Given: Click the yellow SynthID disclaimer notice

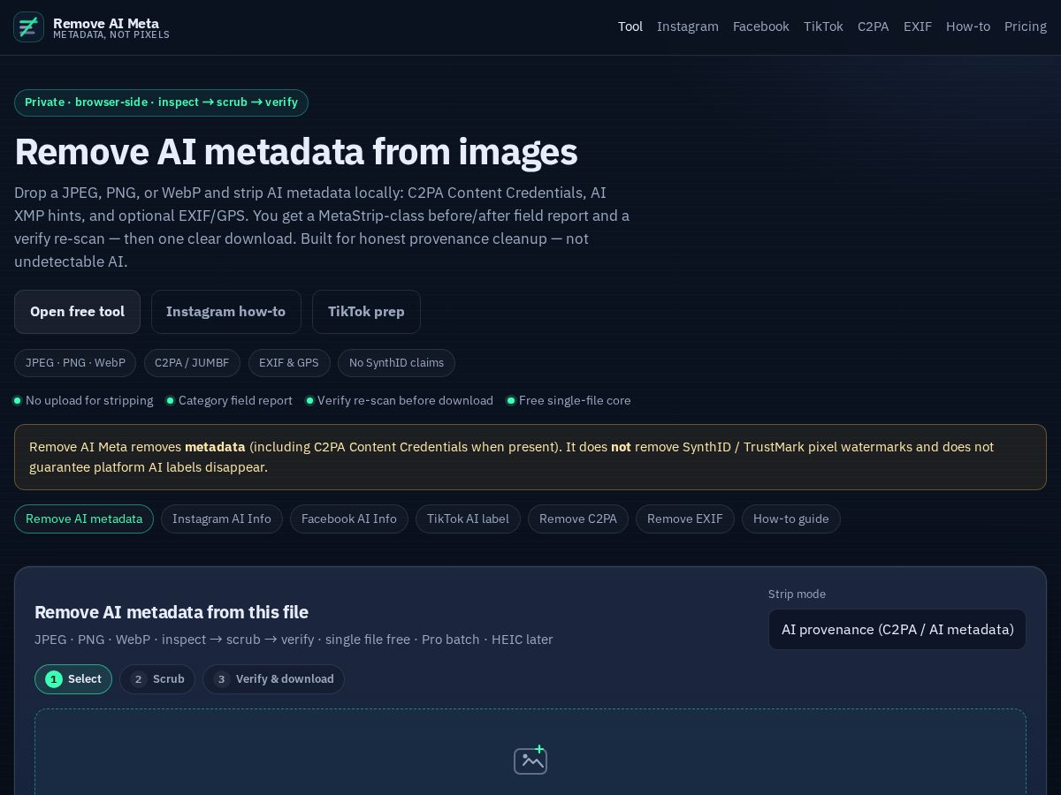Looking at the screenshot, I should click(530, 458).
